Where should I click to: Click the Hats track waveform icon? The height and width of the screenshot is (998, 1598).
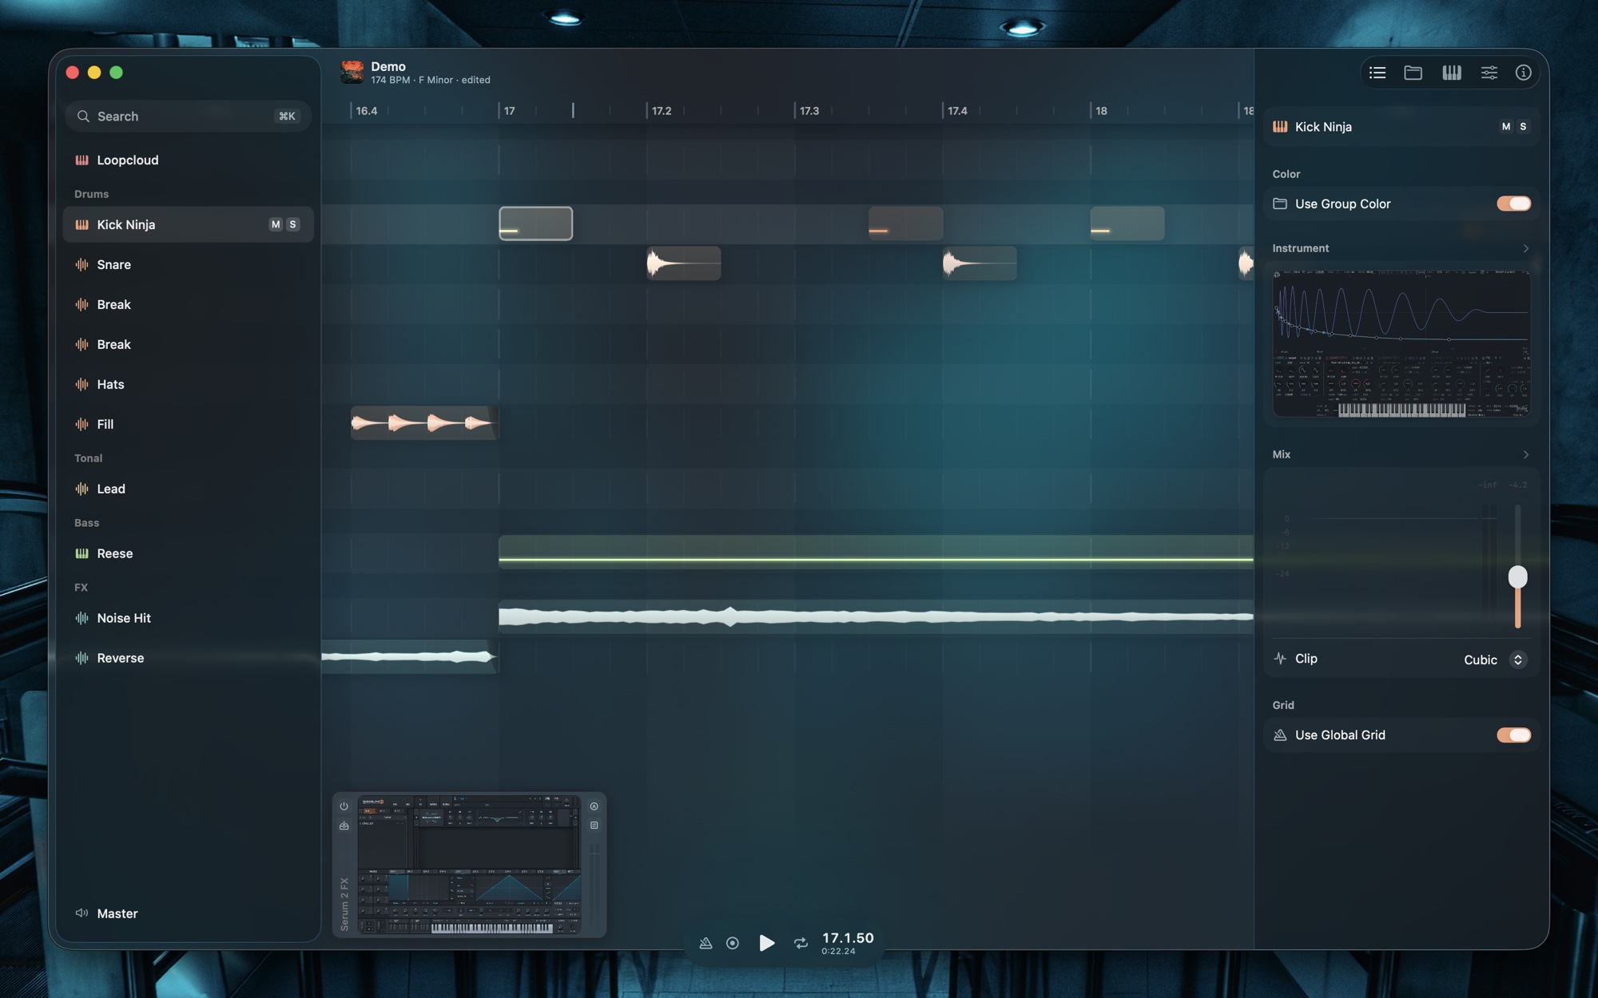81,384
